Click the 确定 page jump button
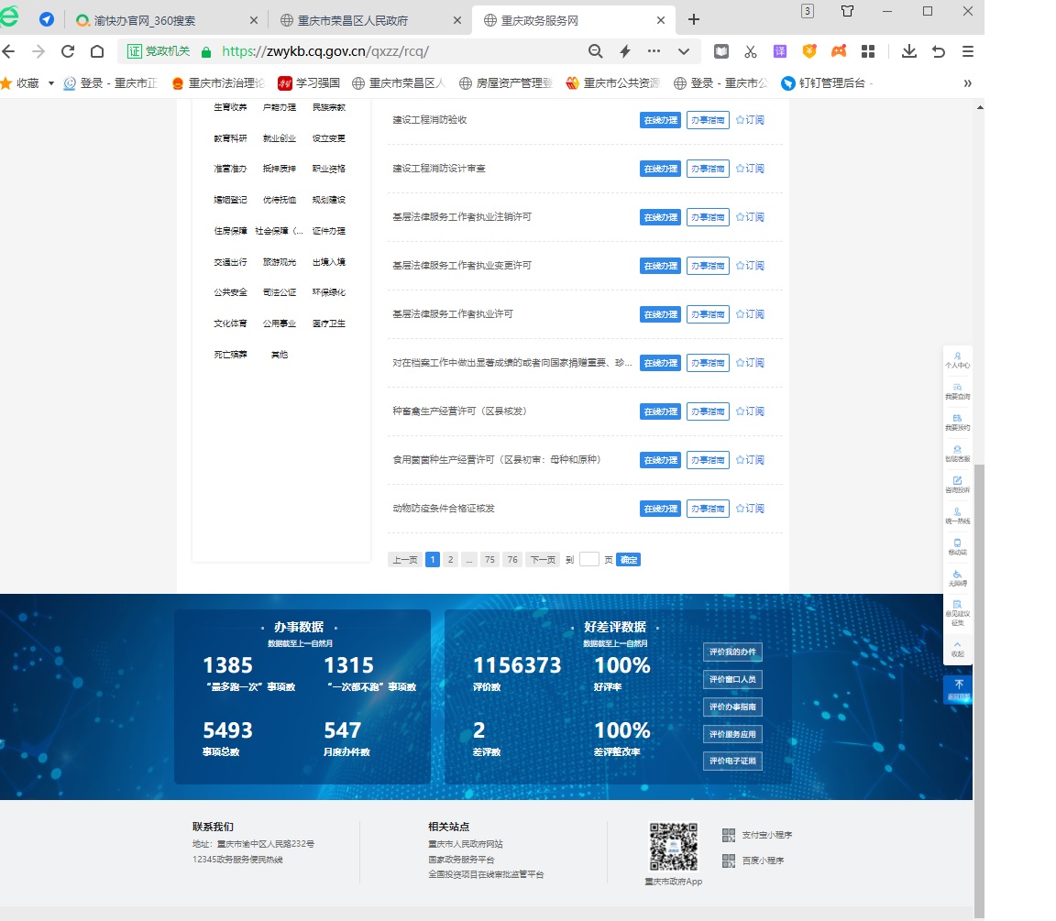The image size is (1056, 921). pos(628,559)
